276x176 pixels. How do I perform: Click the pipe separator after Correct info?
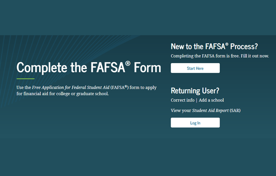[x=196, y=100]
